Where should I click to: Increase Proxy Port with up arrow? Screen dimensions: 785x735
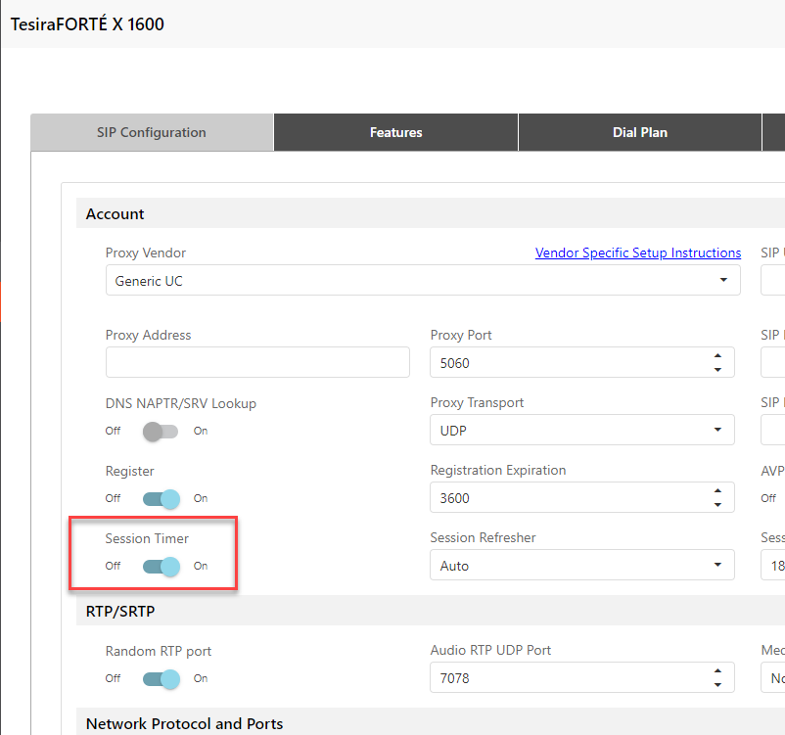(717, 355)
